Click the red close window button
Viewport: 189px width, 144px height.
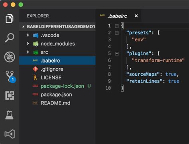point(5,5)
